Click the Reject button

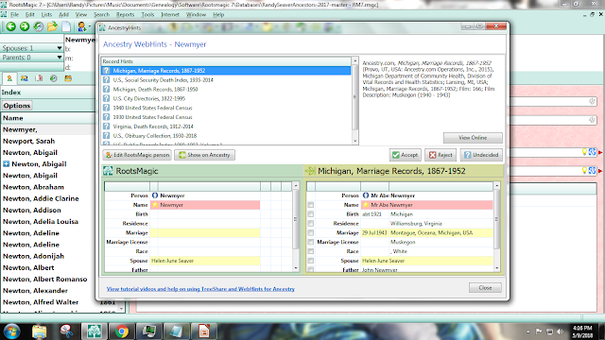point(441,155)
